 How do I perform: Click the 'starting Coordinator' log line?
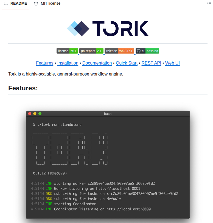[x=64, y=204]
